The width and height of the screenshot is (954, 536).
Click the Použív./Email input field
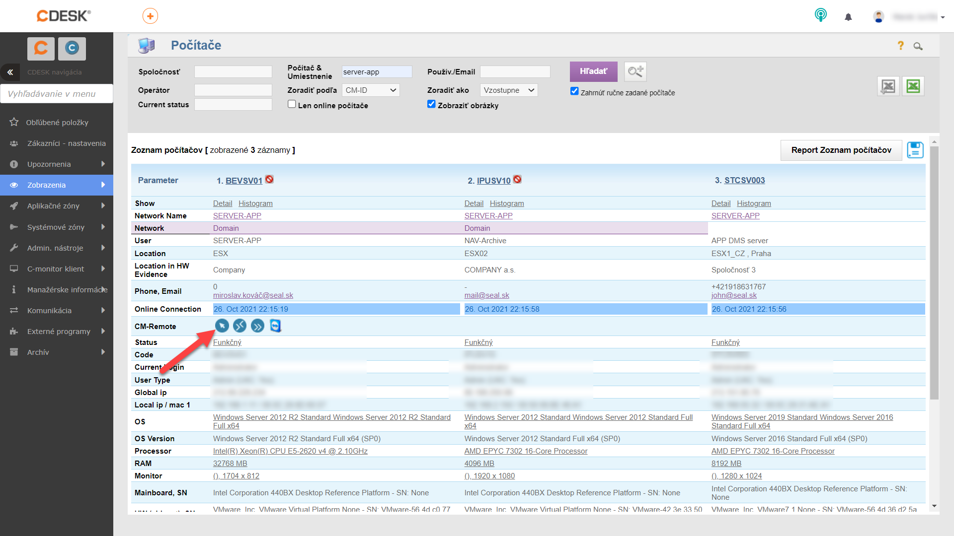click(515, 72)
